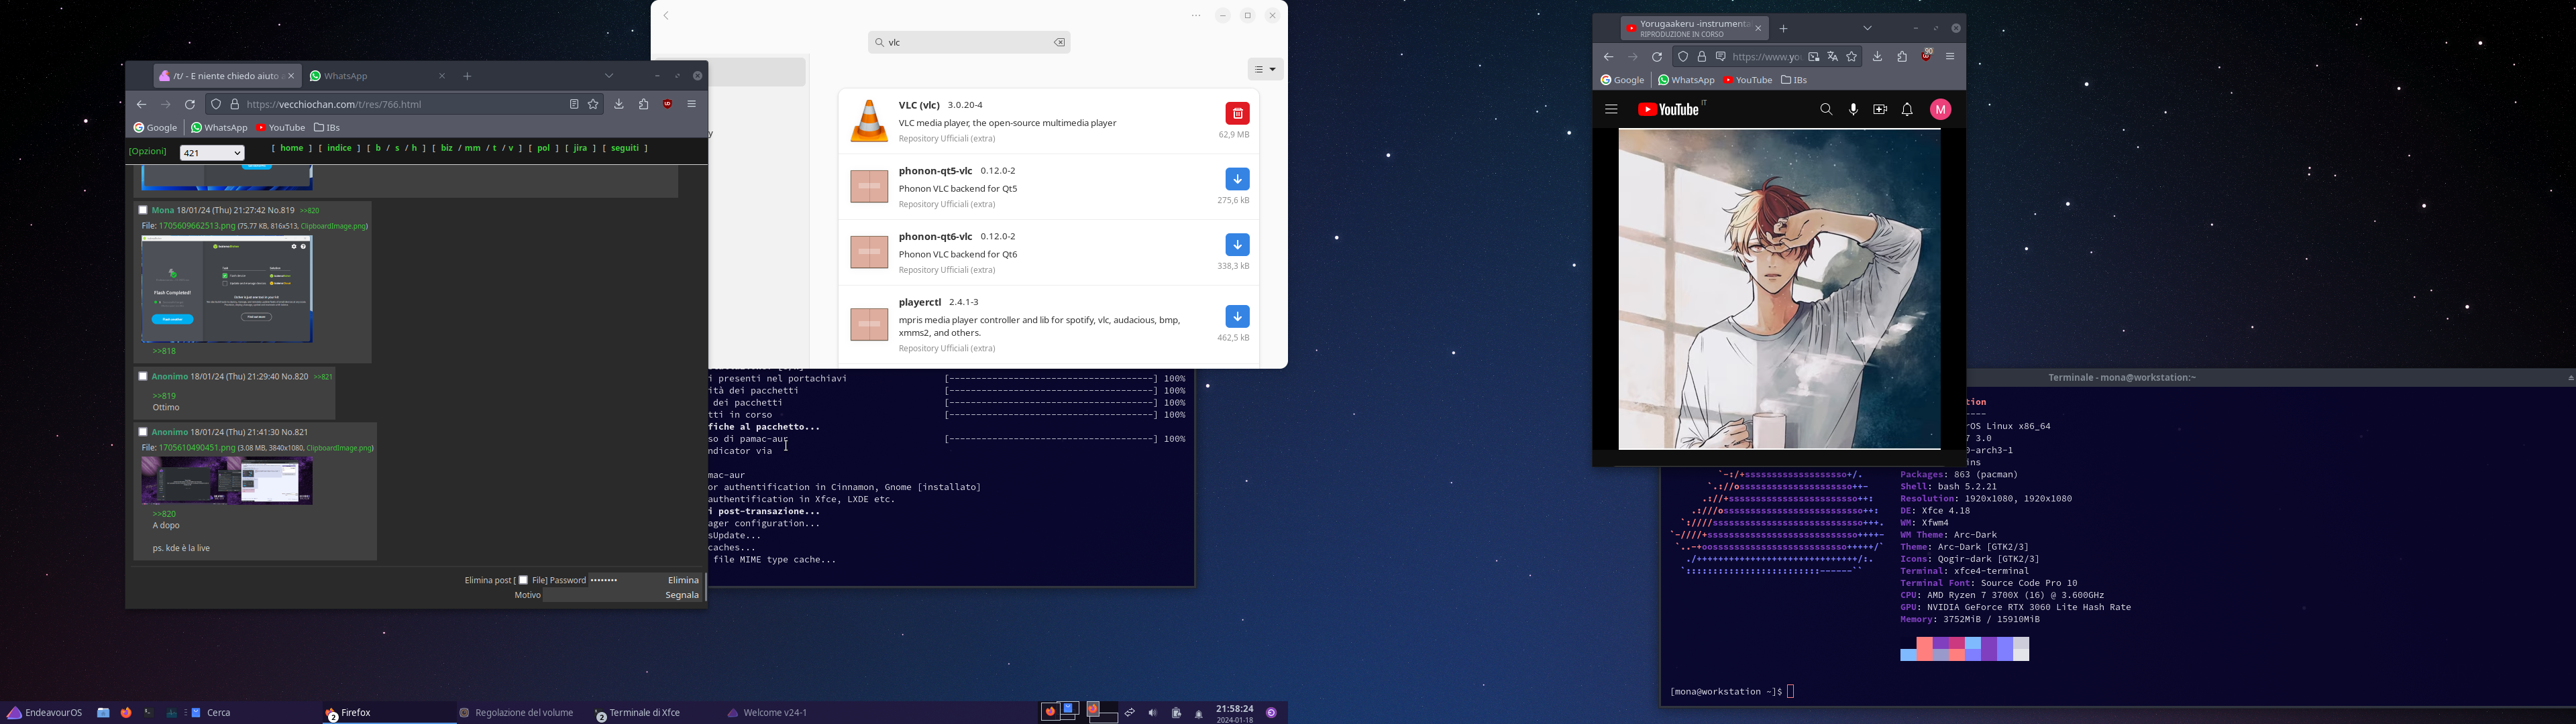Viewport: 2576px width, 724px height.
Task: Install the phonon-qt6-vlc package
Action: [1237, 245]
